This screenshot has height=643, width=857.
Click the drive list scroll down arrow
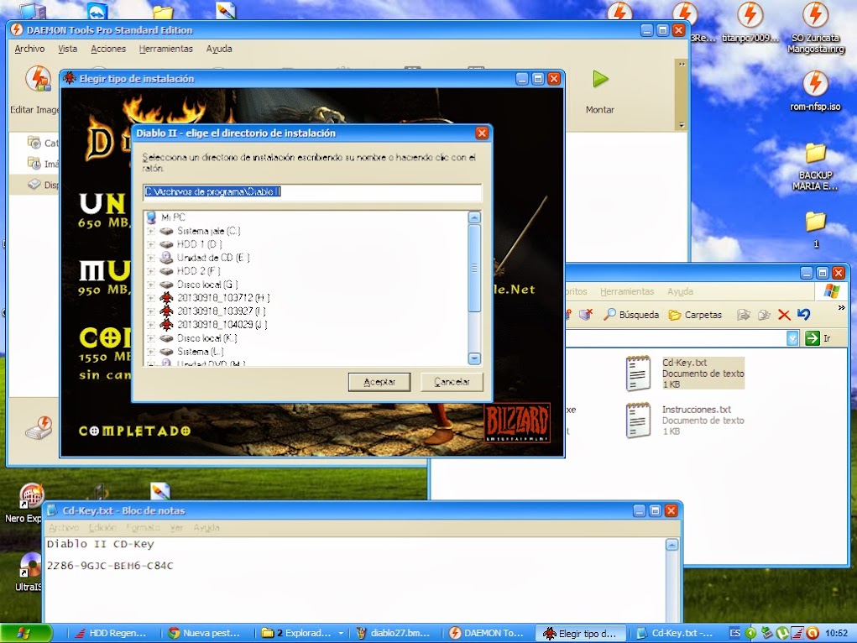click(474, 358)
